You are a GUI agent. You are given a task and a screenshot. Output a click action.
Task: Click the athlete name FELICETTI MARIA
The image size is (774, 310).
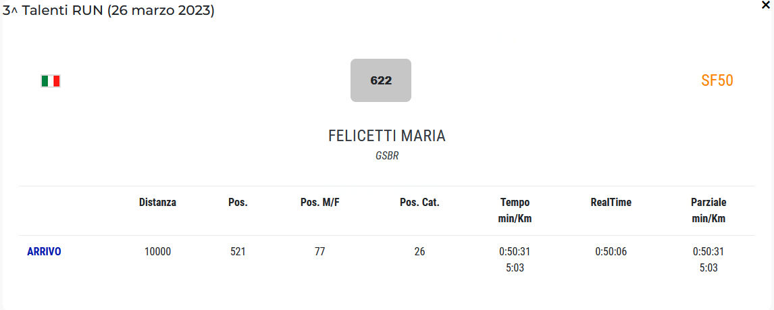(387, 136)
